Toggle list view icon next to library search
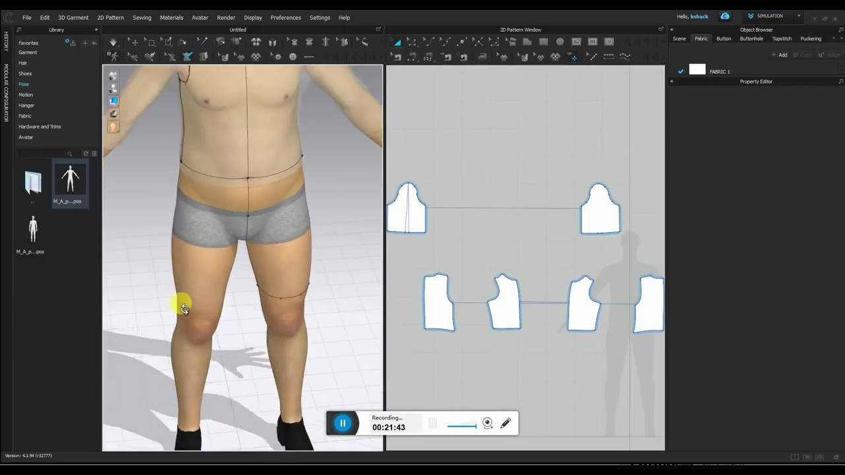Viewport: 845px width, 475px height. coord(94,154)
